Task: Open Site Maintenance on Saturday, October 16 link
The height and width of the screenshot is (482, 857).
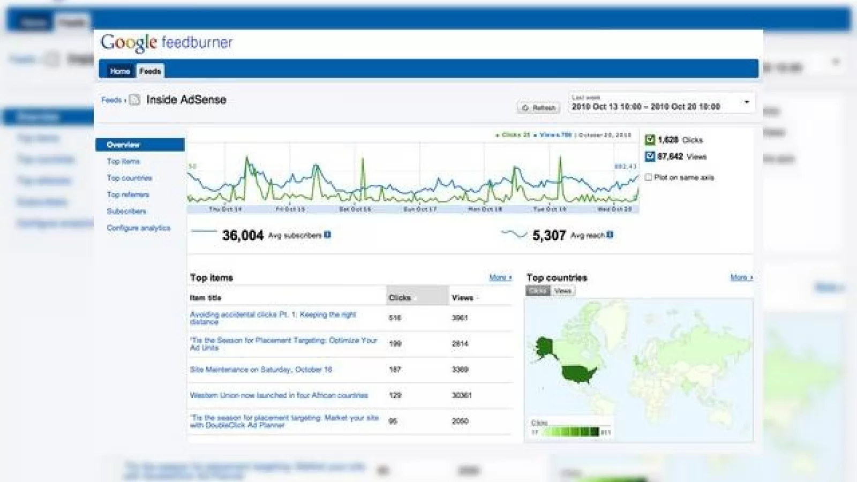Action: coord(261,370)
